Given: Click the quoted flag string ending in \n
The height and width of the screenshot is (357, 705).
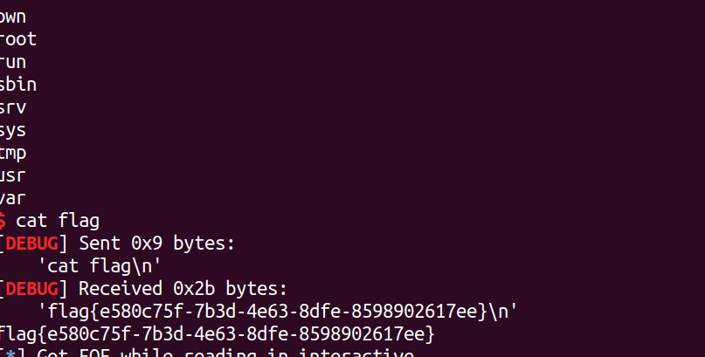Looking at the screenshot, I should [x=278, y=312].
